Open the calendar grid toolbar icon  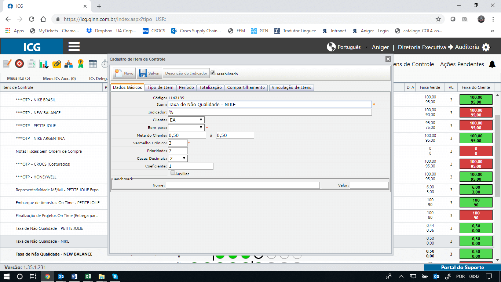point(93,64)
